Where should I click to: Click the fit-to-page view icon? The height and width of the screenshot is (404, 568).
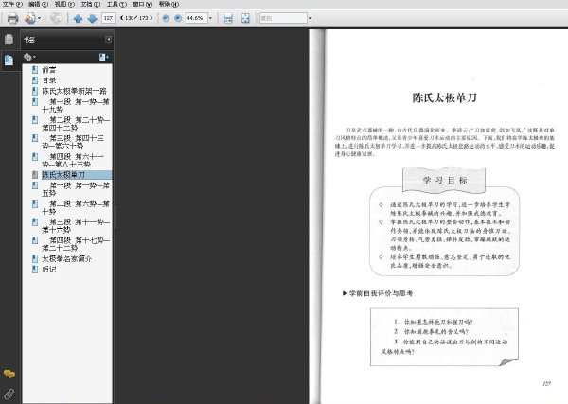pyautogui.click(x=245, y=18)
